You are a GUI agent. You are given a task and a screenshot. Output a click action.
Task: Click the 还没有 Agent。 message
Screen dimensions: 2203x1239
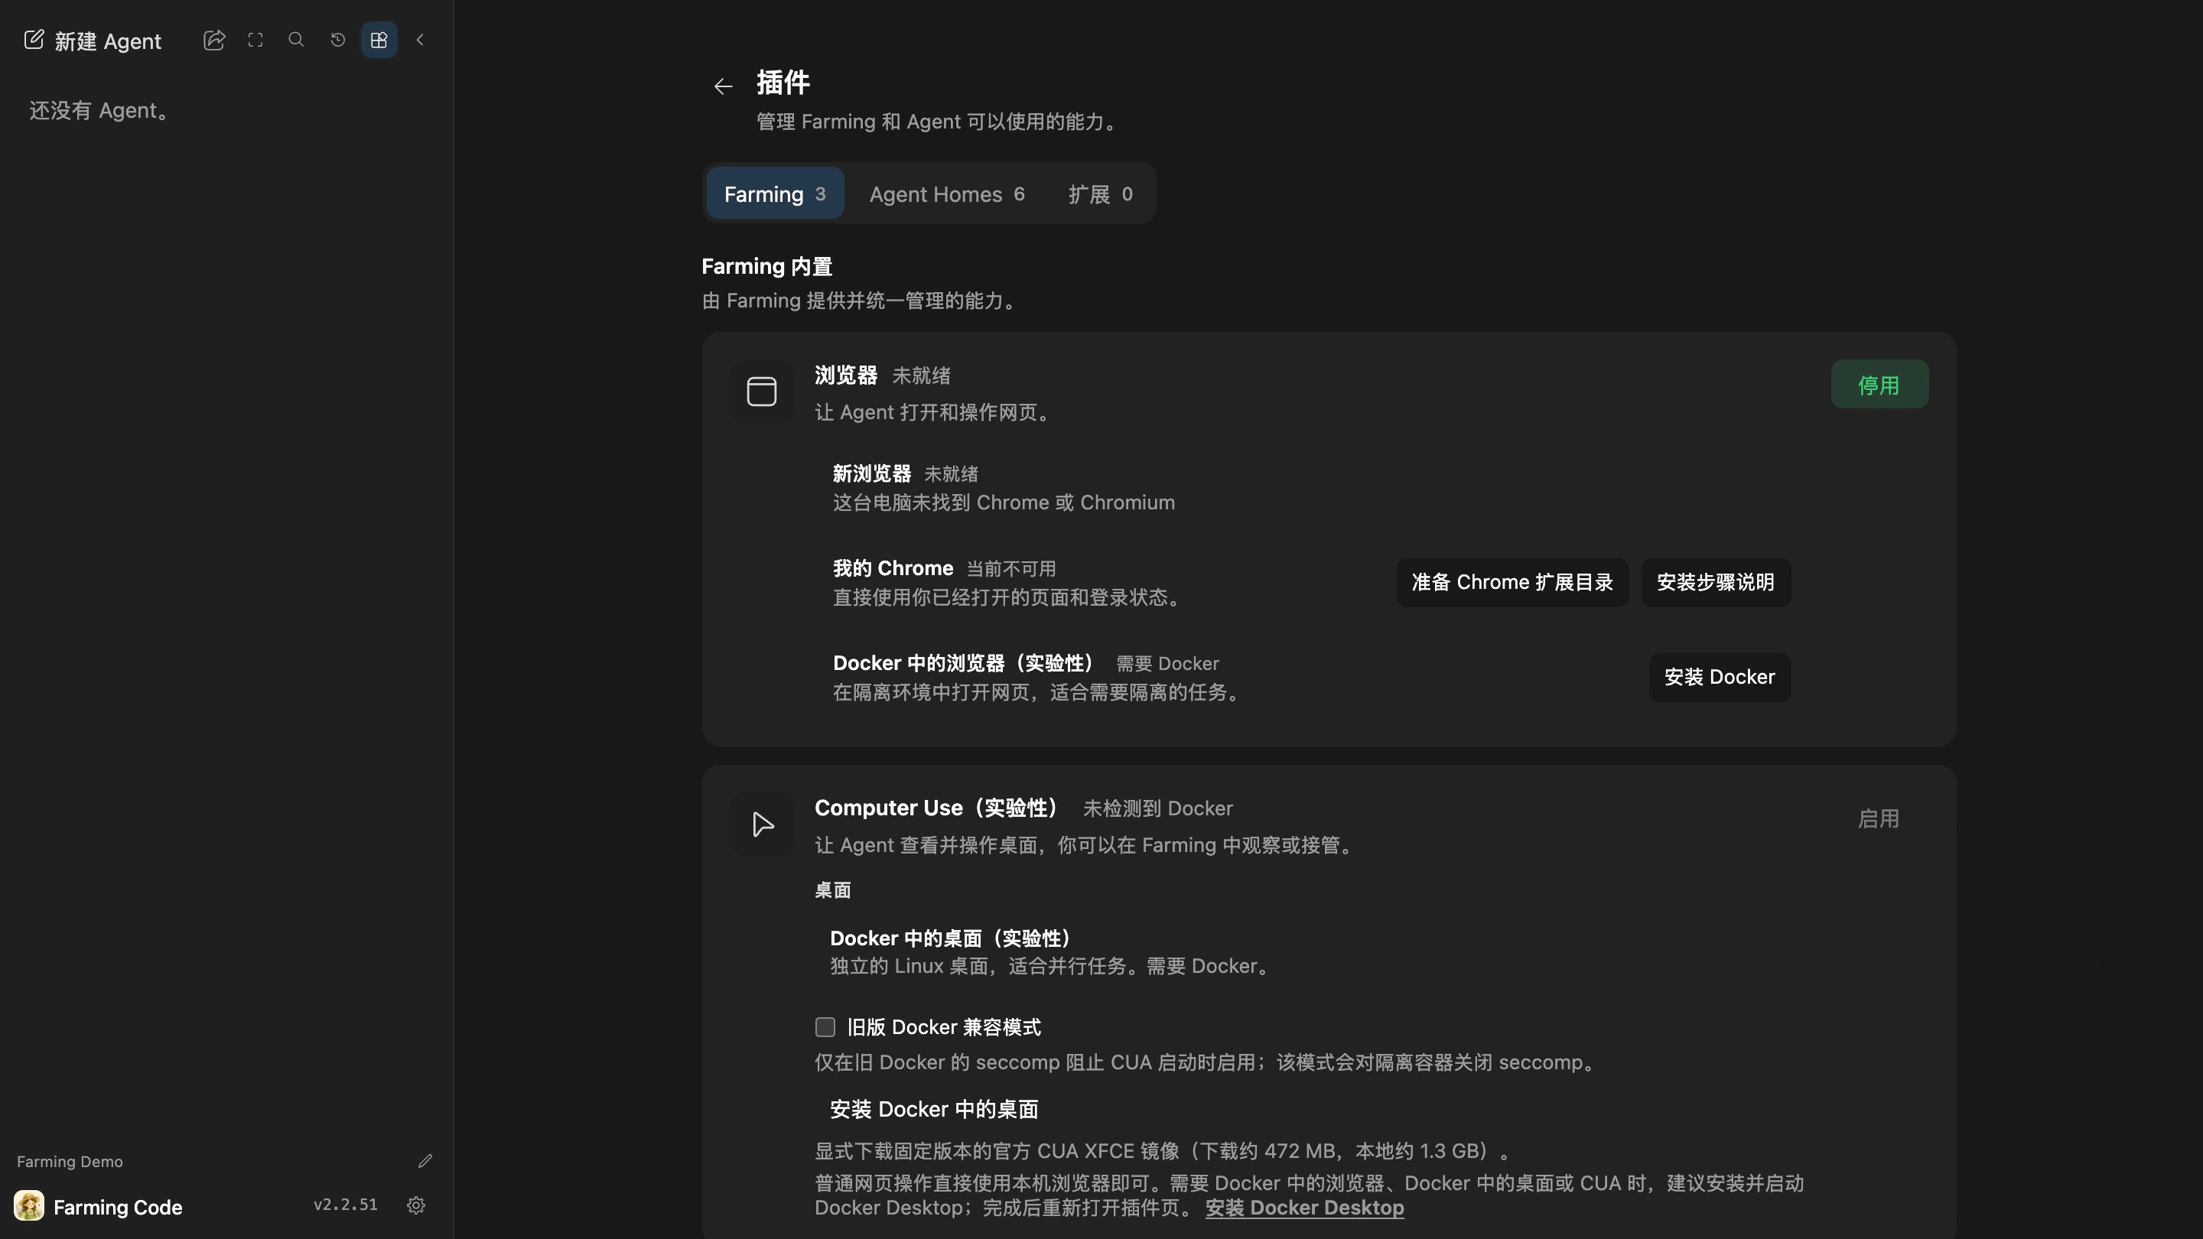tap(99, 111)
